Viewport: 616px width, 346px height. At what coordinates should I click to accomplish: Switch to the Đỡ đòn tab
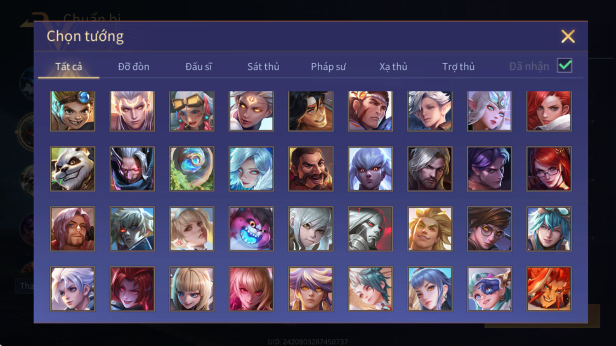click(x=134, y=66)
